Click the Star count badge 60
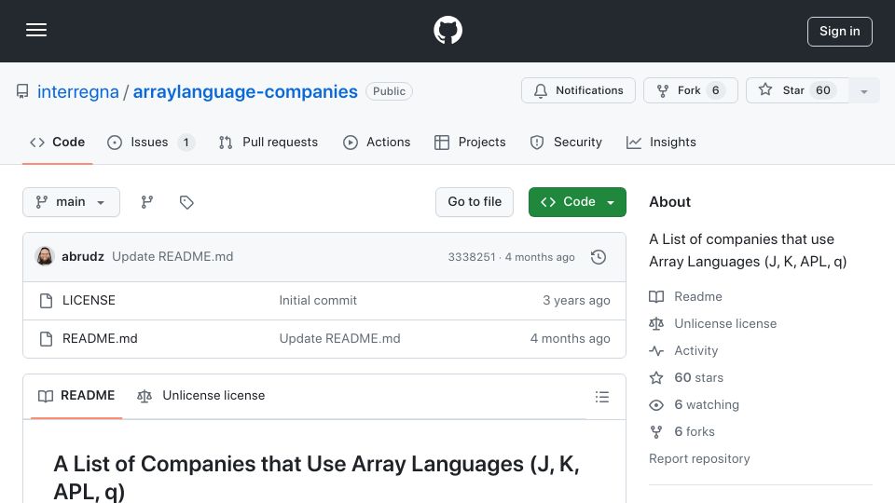895x503 pixels. click(822, 90)
